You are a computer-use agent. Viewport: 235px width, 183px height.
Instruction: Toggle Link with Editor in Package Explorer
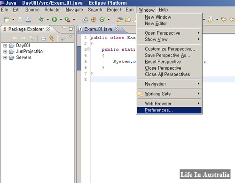(x=52, y=38)
